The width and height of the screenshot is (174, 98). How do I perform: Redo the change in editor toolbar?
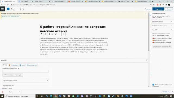[17, 9]
